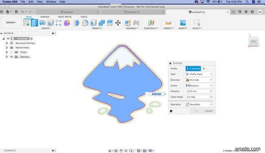265x153 pixels.
Task: Click the activate radio button on root component
Action: point(31,39)
